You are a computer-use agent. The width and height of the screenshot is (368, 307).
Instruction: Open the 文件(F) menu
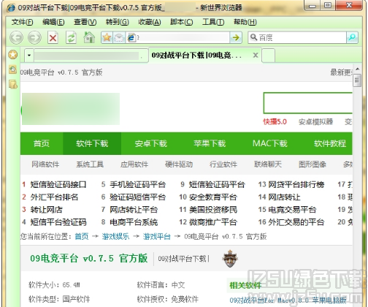[22, 22]
